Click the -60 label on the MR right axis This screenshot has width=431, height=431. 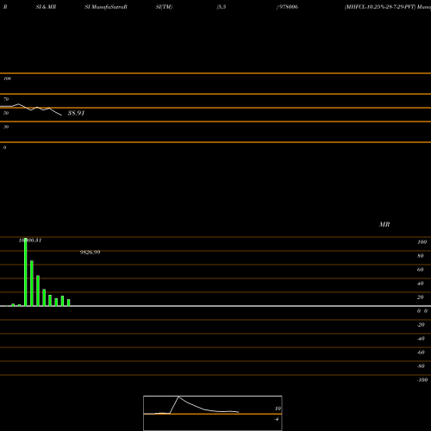[x=421, y=353]
